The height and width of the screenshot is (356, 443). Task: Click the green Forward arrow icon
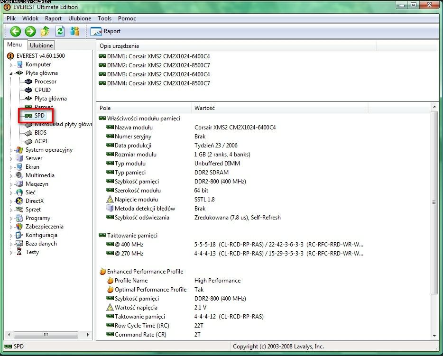(30, 31)
